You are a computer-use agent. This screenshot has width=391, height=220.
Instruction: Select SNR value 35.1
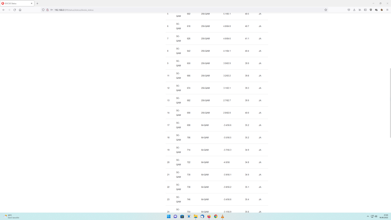(247, 187)
